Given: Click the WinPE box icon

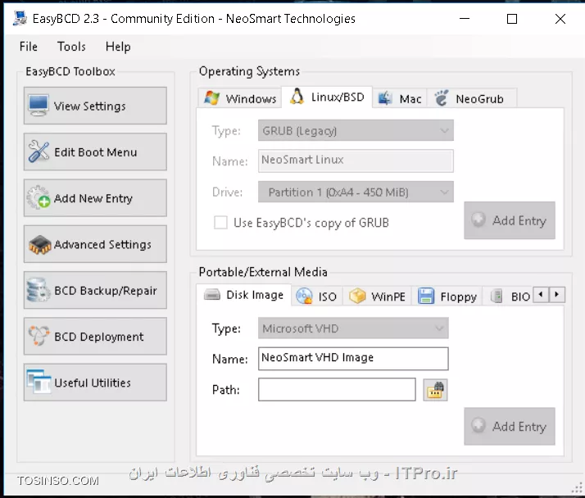Looking at the screenshot, I should (x=357, y=296).
